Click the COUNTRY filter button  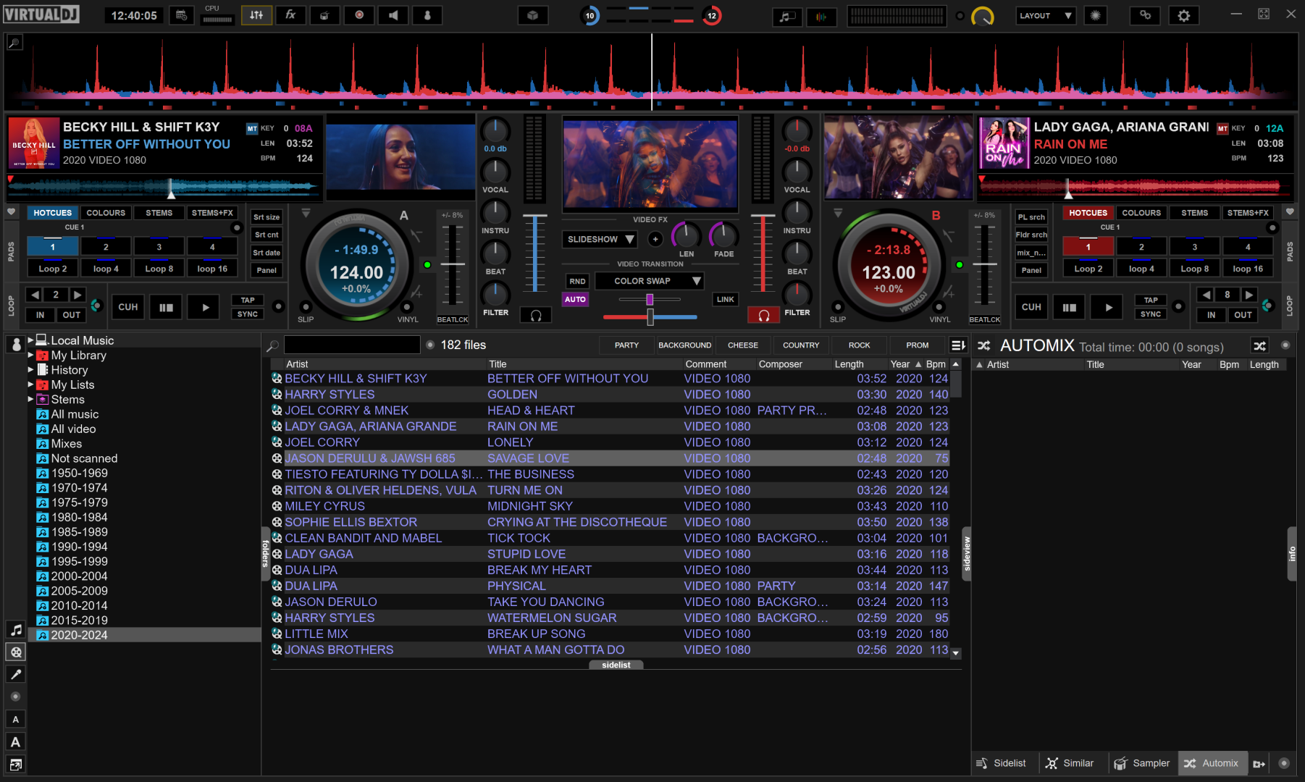[x=801, y=345]
